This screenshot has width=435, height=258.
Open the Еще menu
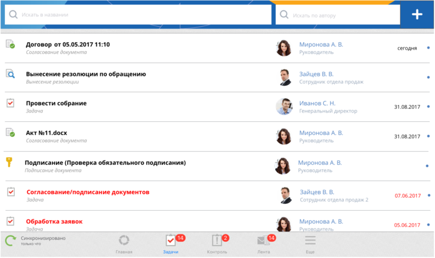[x=310, y=243]
